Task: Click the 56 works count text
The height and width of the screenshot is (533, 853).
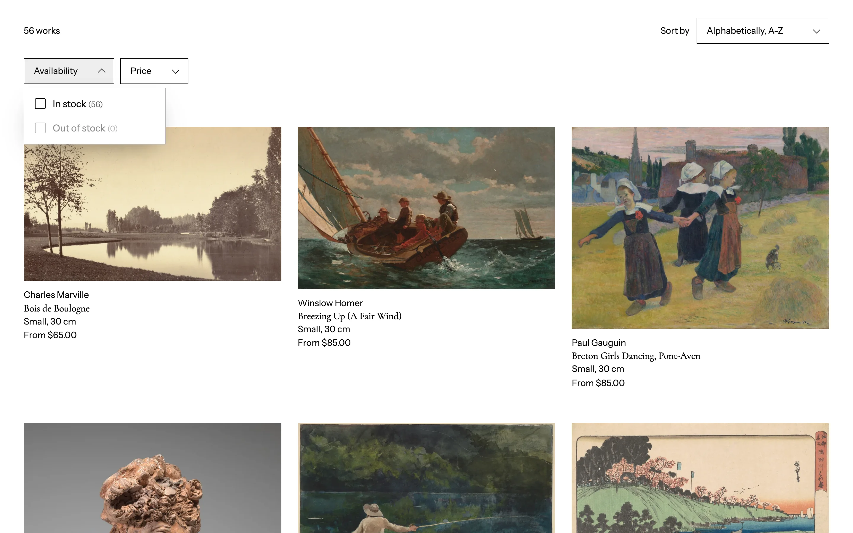Action: pos(41,31)
